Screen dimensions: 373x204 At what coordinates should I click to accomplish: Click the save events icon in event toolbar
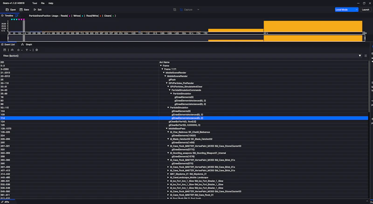coord(5,50)
